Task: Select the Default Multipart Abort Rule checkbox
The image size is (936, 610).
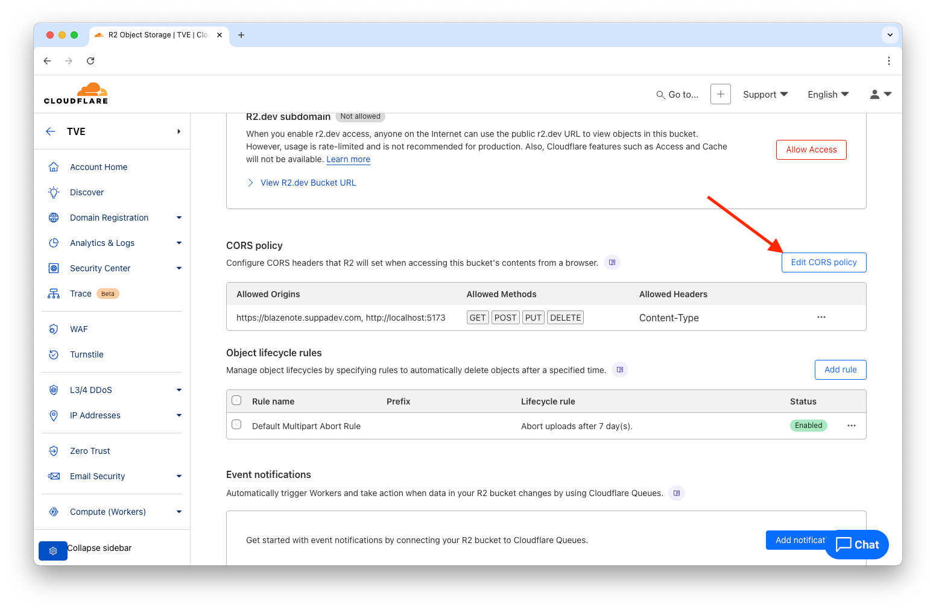Action: 236,425
